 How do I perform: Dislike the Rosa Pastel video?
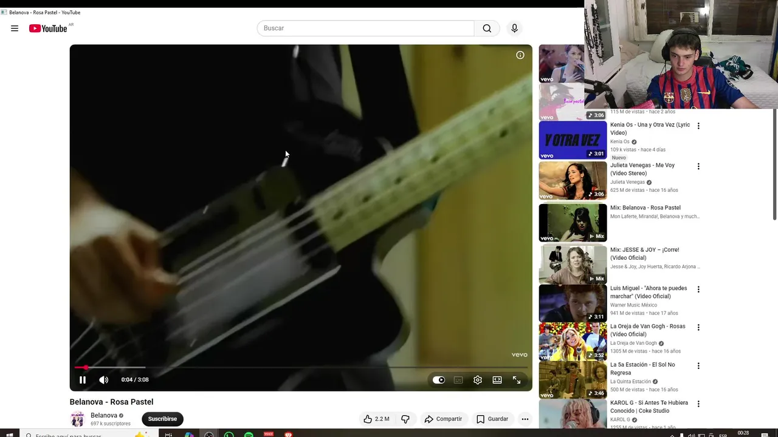[405, 419]
